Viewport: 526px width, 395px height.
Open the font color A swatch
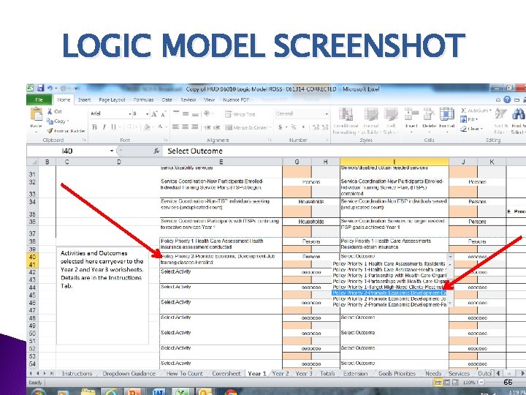[x=160, y=127]
